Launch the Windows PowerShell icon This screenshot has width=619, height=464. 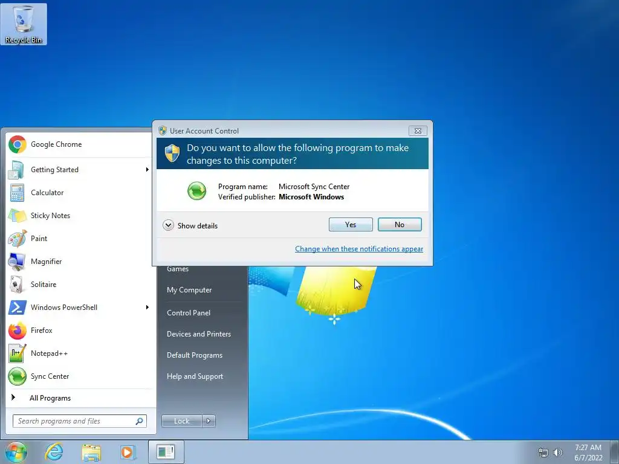[17, 308]
